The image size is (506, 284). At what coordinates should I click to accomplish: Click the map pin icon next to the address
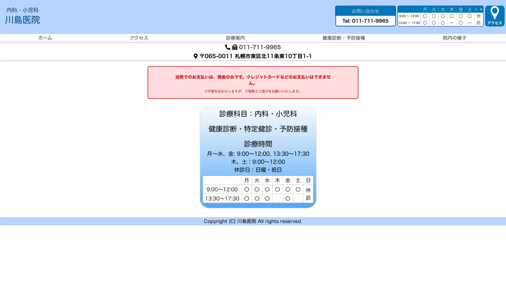[x=195, y=56]
